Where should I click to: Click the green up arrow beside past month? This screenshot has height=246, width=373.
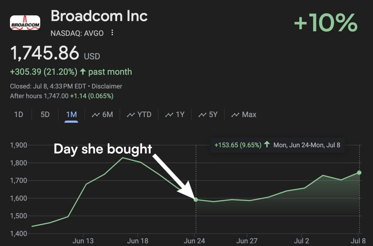pyautogui.click(x=83, y=72)
